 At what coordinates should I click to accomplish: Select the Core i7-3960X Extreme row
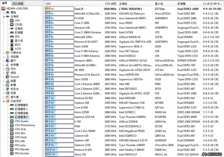click(x=134, y=32)
